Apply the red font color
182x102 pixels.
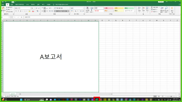tap(33, 11)
